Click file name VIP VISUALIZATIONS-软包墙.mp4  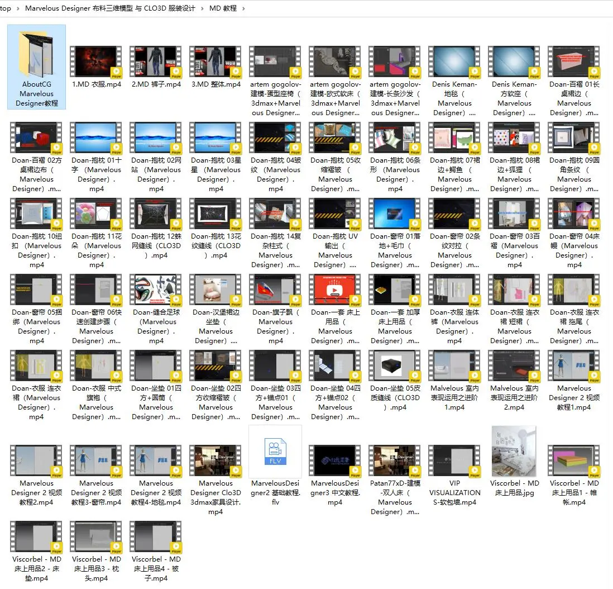pos(454,493)
